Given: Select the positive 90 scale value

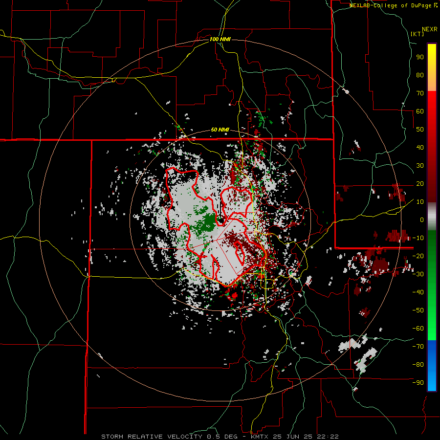Looking at the screenshot, I should coord(420,57).
